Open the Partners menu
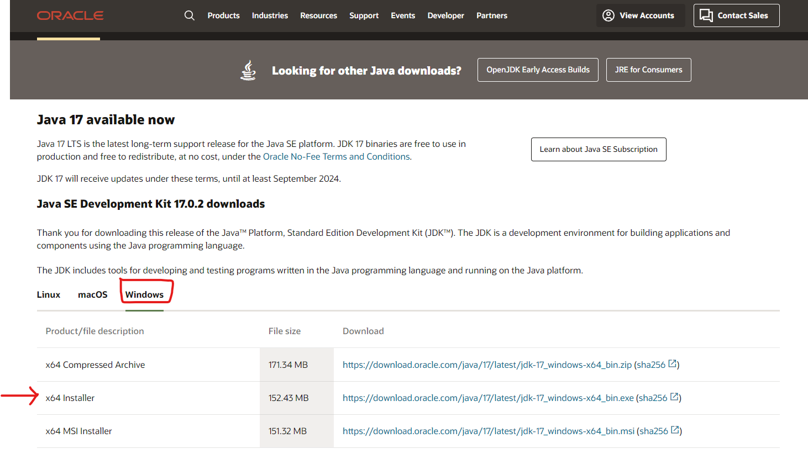 point(492,15)
